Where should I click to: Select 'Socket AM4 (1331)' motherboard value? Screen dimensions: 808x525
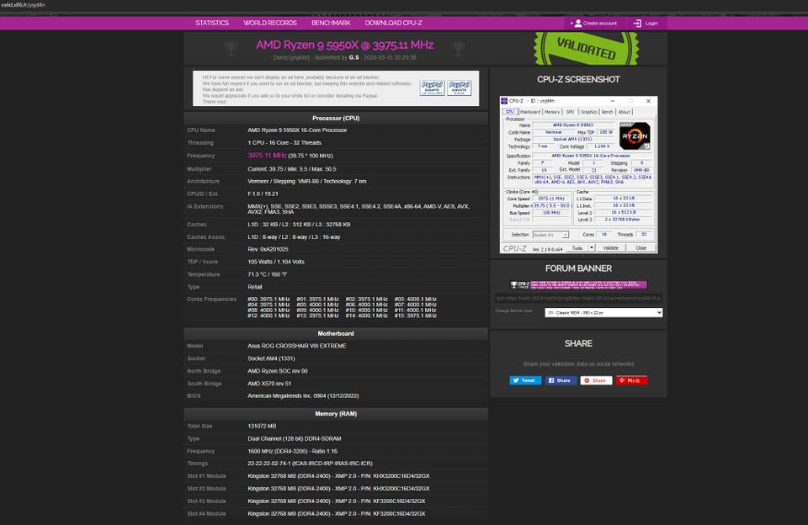(271, 358)
